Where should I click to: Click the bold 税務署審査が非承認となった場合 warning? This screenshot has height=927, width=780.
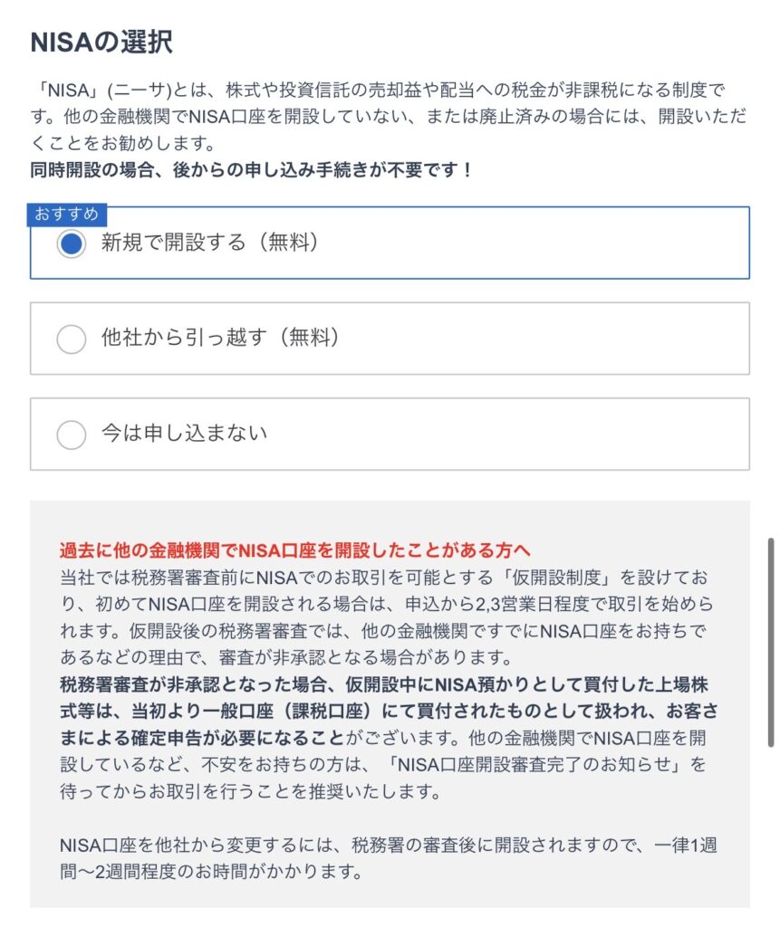[x=390, y=687]
